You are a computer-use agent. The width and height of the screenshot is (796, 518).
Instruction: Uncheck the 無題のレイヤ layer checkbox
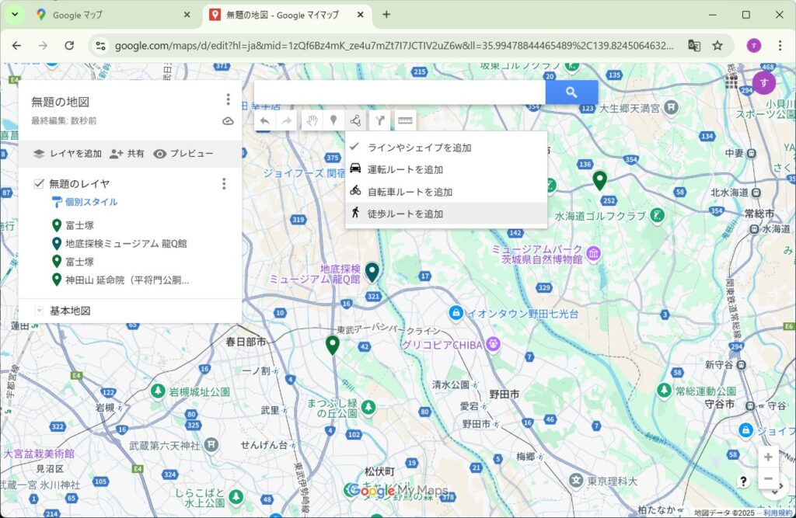[x=39, y=183]
